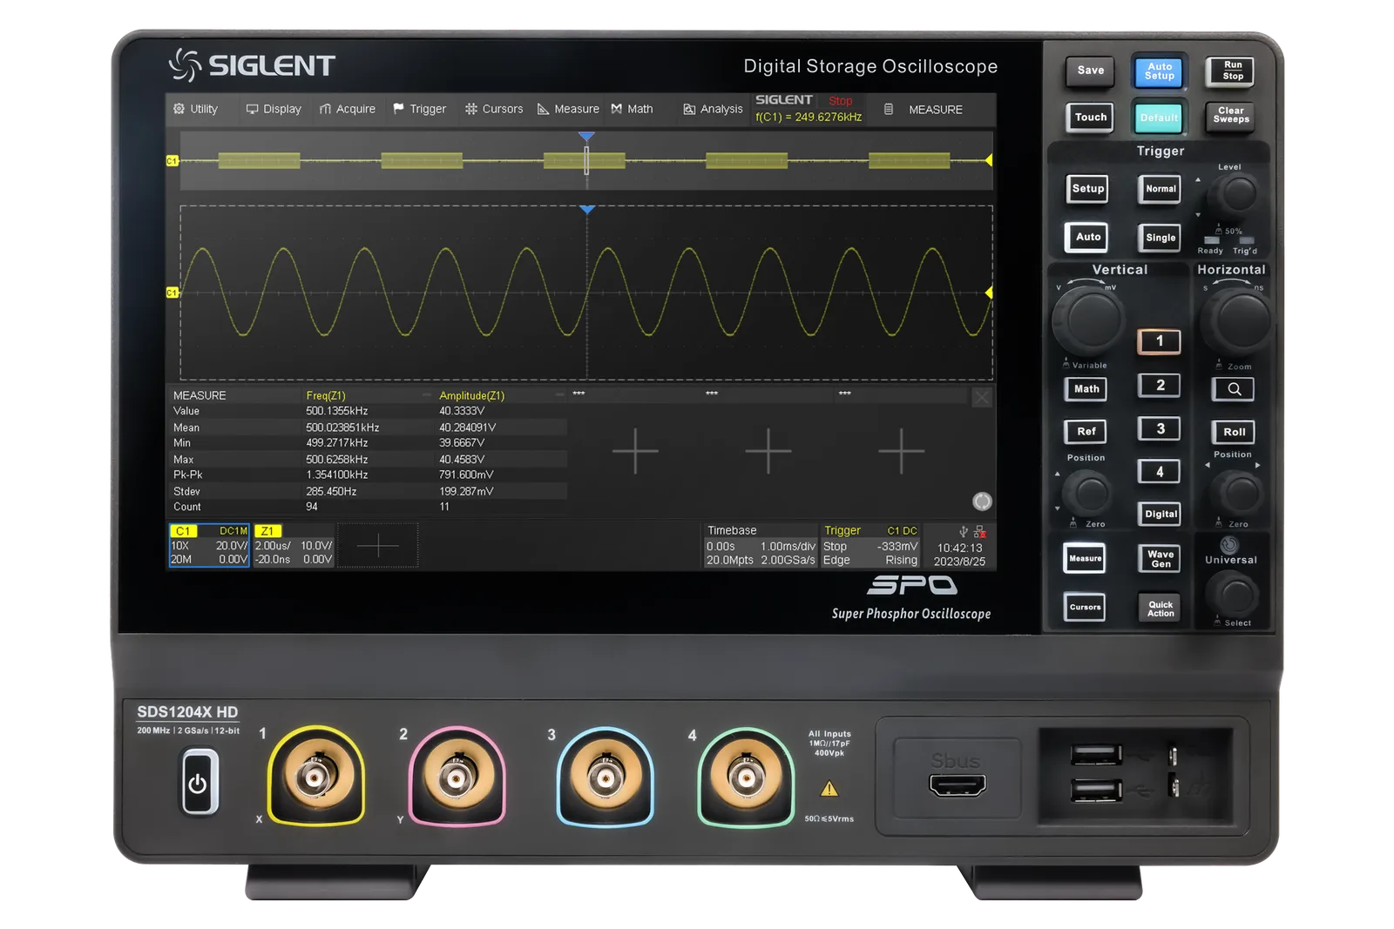Screen dimensions: 1394x929
Task: Click the horizontal Position knob
Action: tap(1238, 494)
